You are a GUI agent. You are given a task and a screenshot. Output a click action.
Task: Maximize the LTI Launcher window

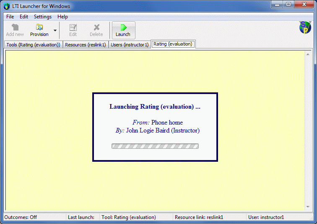pos(288,5)
